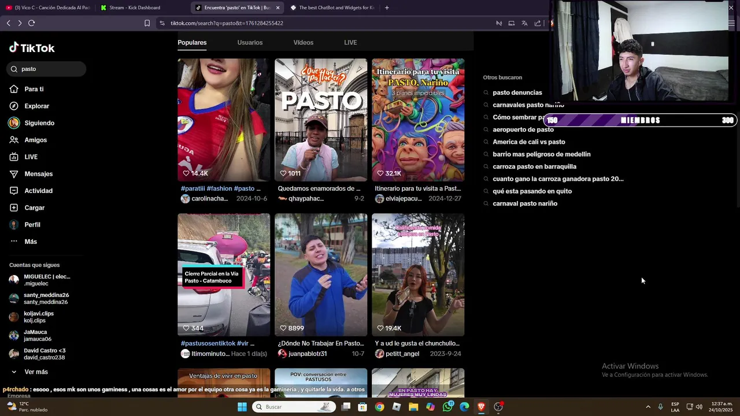Open the chunchullo food review video
The image size is (740, 416).
(x=418, y=274)
